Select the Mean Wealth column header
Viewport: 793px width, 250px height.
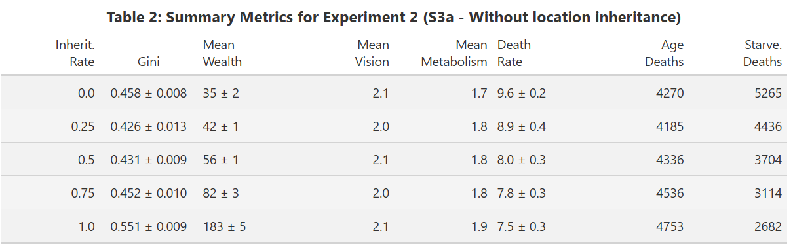click(222, 54)
